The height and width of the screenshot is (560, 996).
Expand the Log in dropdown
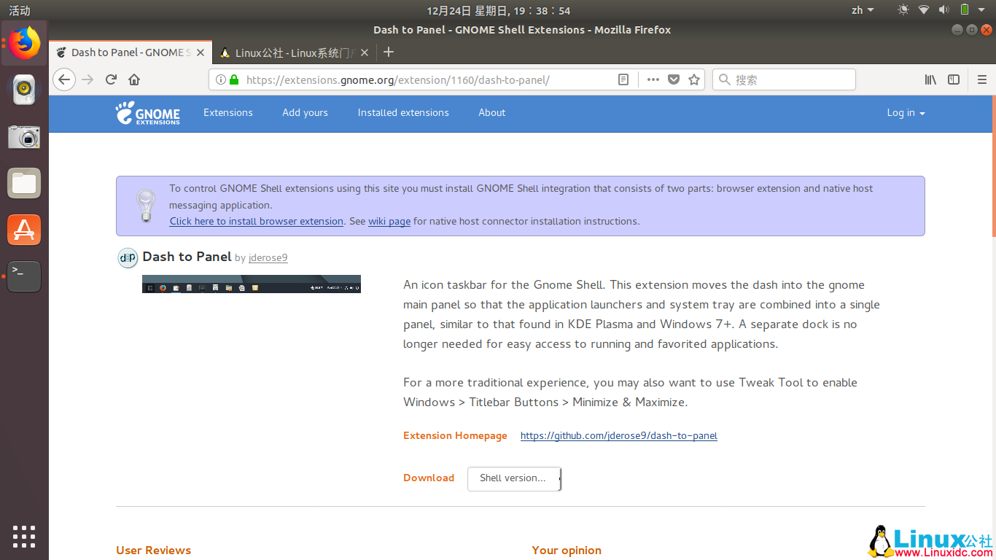point(906,113)
